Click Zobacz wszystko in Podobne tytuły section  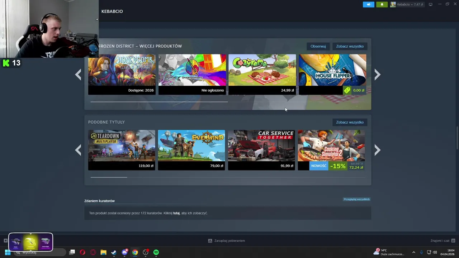tap(350, 122)
